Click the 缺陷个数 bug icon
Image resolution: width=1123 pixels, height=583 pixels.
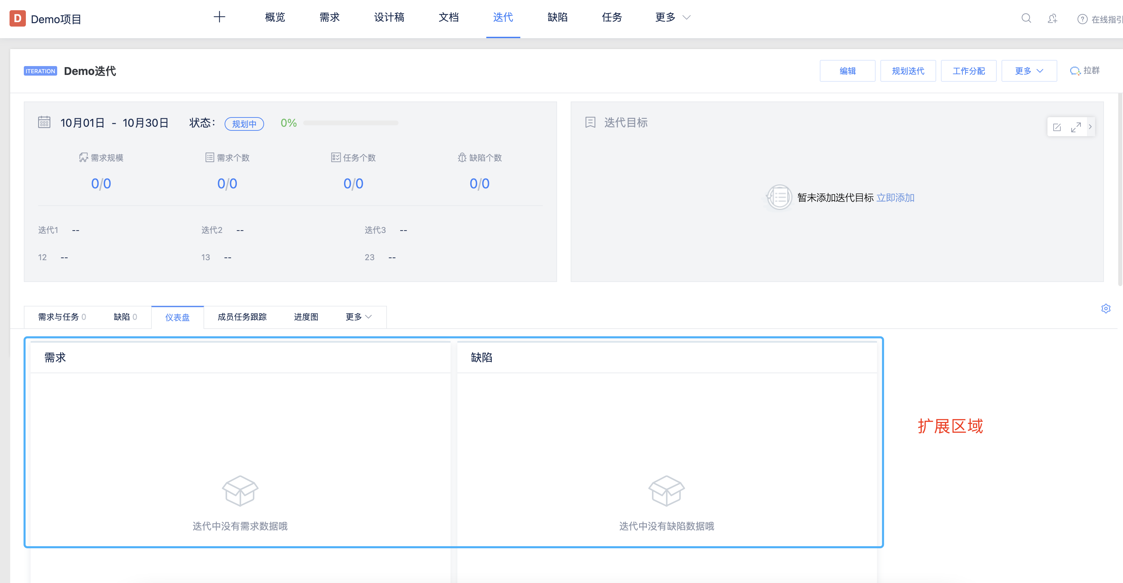pos(462,158)
